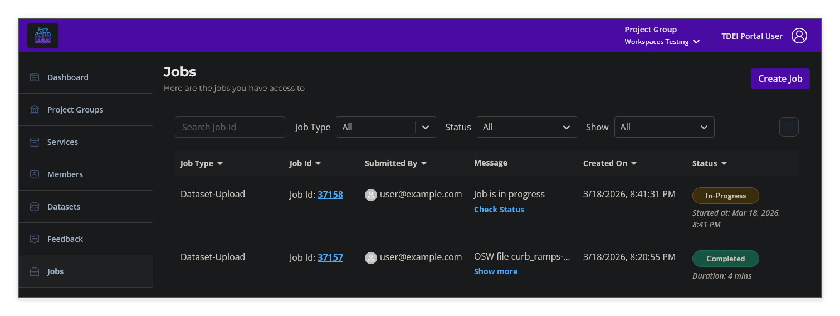This screenshot has width=840, height=316.
Task: Sort by Submitted By column header
Action: (396, 163)
